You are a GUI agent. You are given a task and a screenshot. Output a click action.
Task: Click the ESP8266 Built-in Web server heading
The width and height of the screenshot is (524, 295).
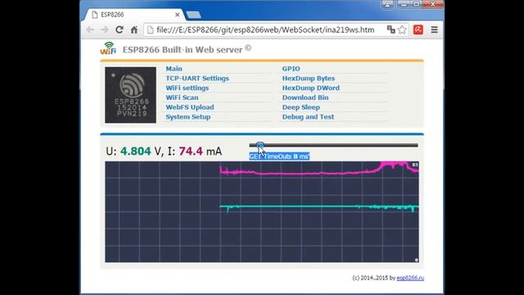tap(183, 50)
